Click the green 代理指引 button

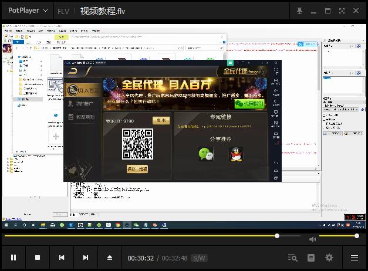[249, 104]
